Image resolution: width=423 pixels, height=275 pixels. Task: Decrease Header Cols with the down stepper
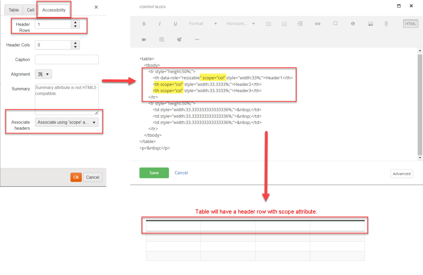(x=75, y=47)
